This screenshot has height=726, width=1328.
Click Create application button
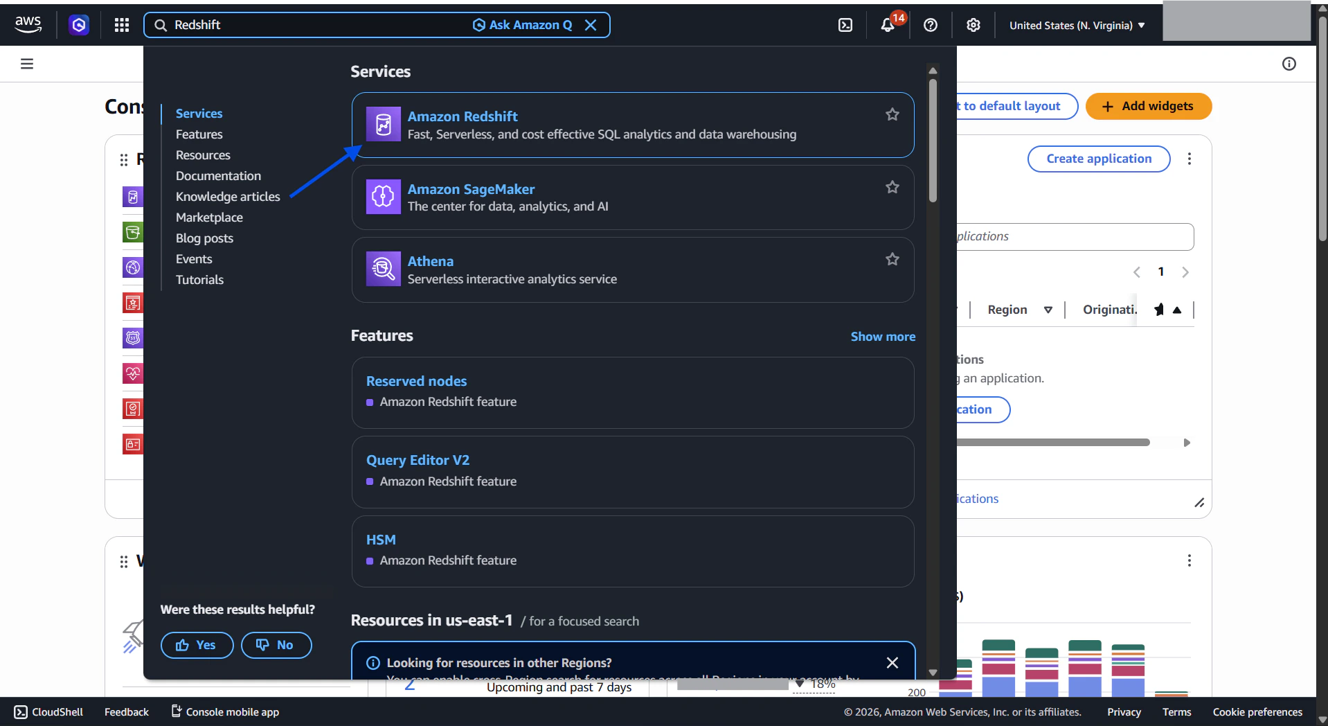[1099, 159]
